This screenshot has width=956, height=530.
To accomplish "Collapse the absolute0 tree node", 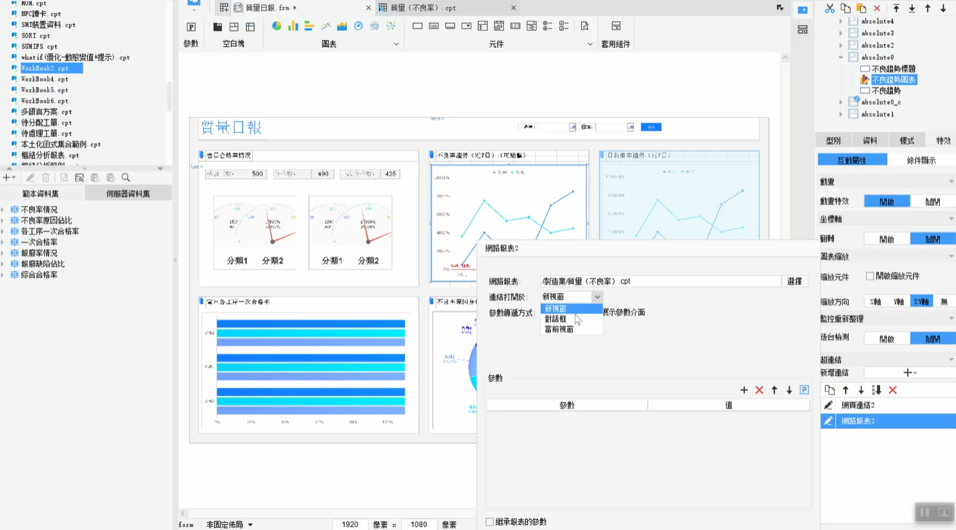I will point(841,58).
